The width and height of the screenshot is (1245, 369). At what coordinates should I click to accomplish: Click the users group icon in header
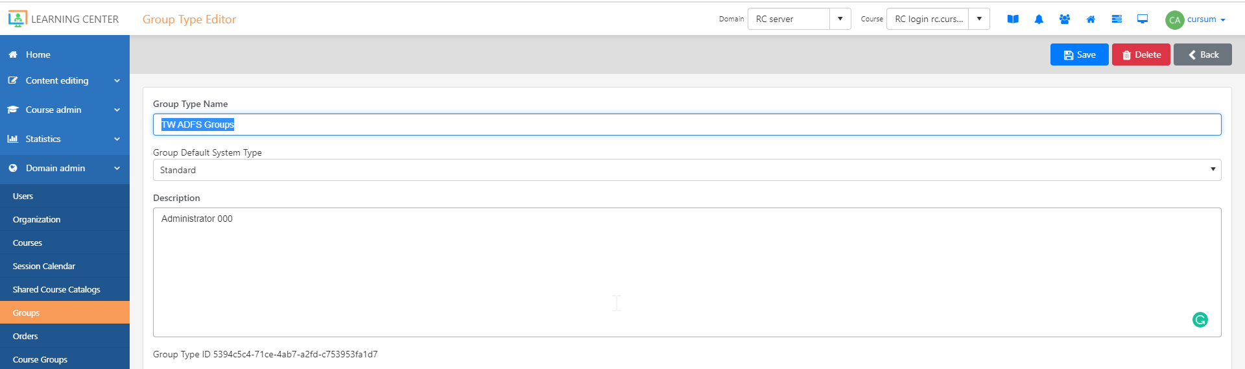[x=1065, y=19]
